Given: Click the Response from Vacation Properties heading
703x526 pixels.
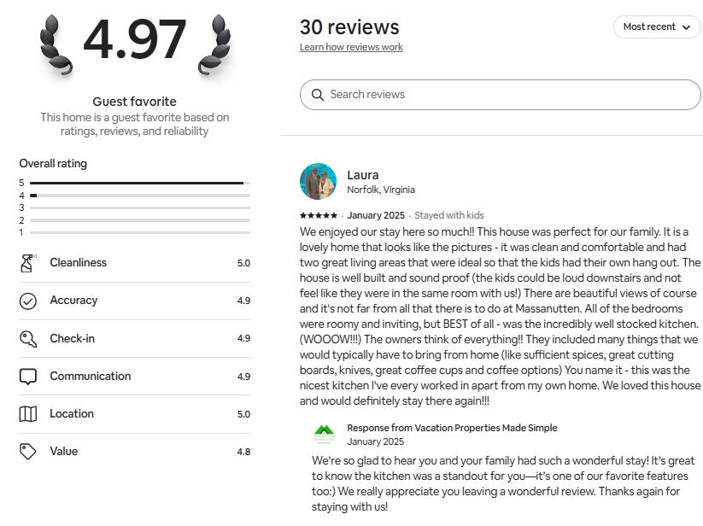Looking at the screenshot, I should (x=452, y=428).
